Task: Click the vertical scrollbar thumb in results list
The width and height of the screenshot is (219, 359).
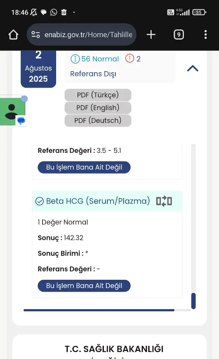Action: (193, 301)
